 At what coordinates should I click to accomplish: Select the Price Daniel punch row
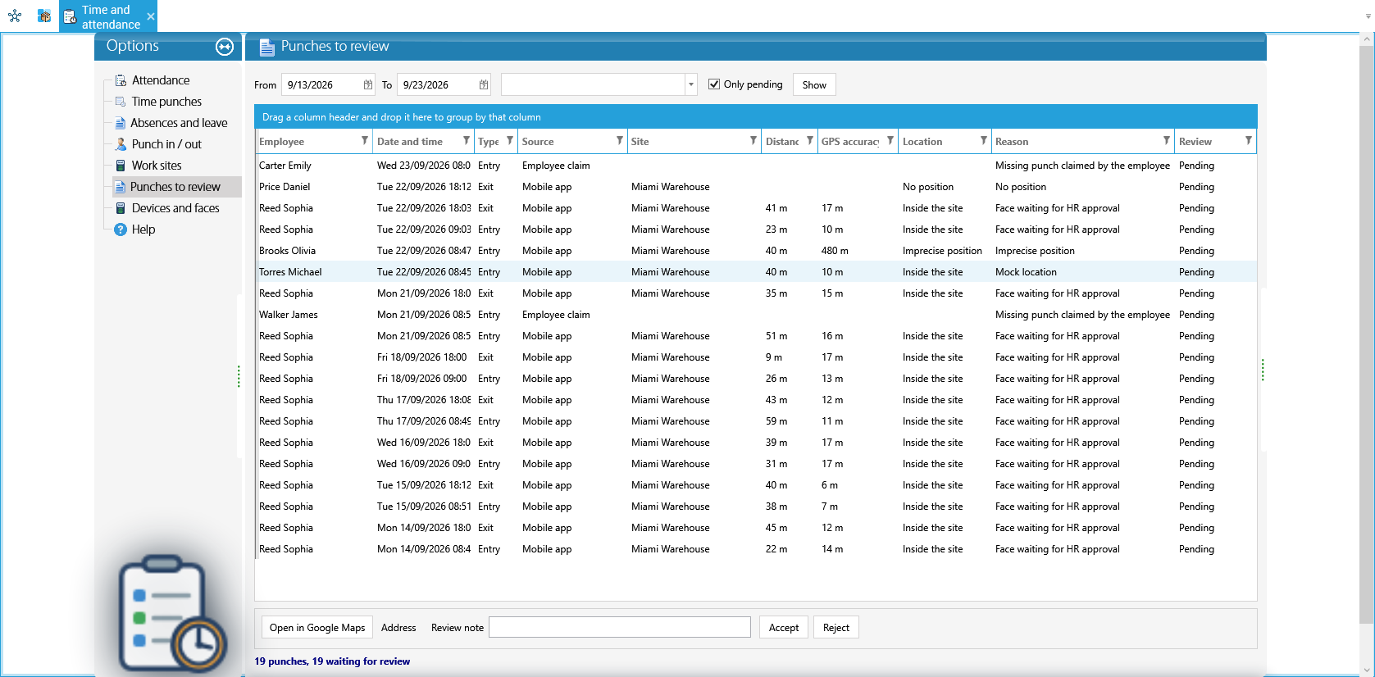click(755, 187)
